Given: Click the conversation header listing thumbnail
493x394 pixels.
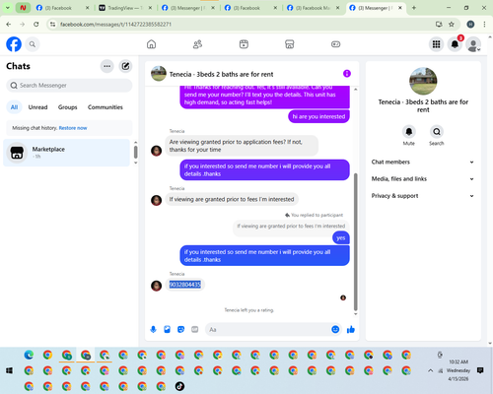Looking at the screenshot, I should [159, 74].
